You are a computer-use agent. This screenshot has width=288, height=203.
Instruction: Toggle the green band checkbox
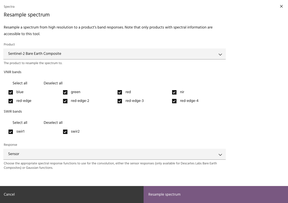click(x=65, y=92)
